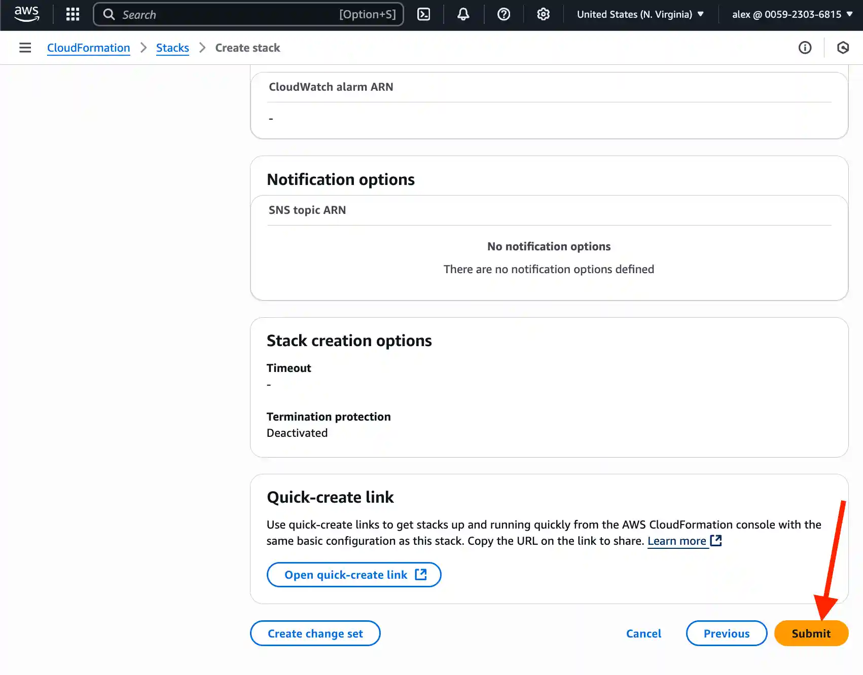Click the info circle icon near breadcrumbs
The image size is (863, 675).
click(805, 48)
